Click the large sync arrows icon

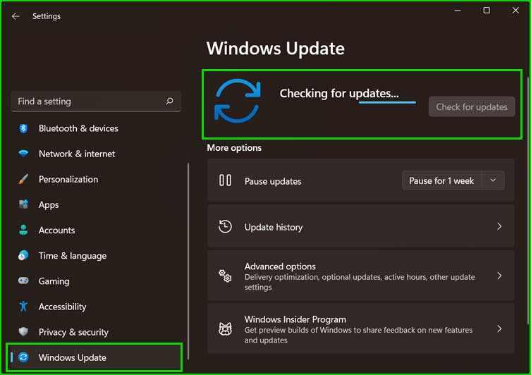[238, 101]
